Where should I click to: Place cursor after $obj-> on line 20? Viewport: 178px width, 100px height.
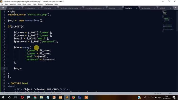(x=22, y=69)
